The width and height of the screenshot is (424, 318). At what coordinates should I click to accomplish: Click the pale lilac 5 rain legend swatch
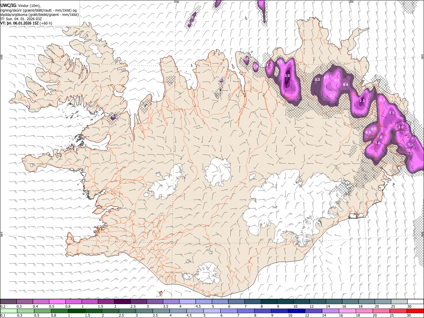[212, 311]
